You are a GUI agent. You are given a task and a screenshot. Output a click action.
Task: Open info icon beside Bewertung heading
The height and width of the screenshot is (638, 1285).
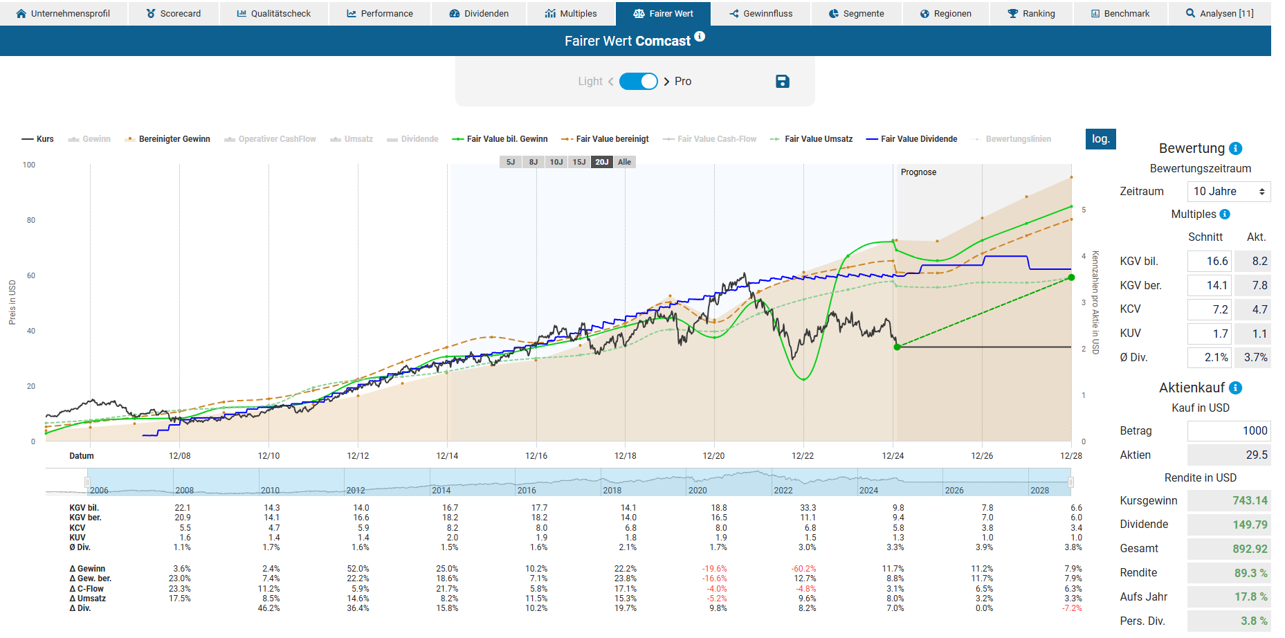(x=1236, y=149)
